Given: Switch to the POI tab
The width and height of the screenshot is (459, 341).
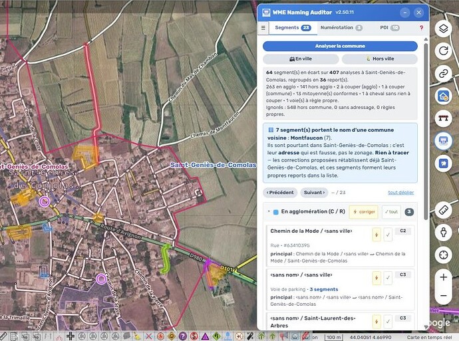Looking at the screenshot, I should (x=389, y=28).
